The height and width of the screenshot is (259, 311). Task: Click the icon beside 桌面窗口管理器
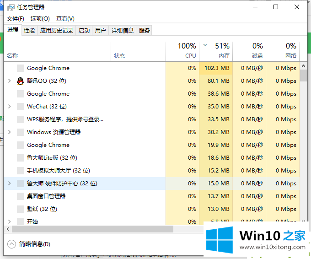click(x=21, y=196)
